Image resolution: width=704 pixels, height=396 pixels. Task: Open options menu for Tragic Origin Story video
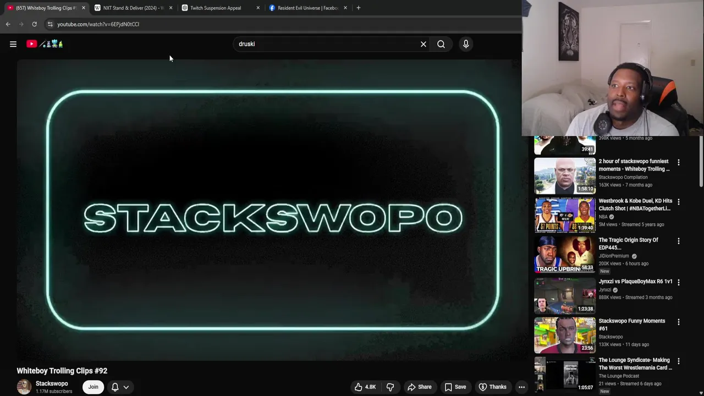(679, 241)
